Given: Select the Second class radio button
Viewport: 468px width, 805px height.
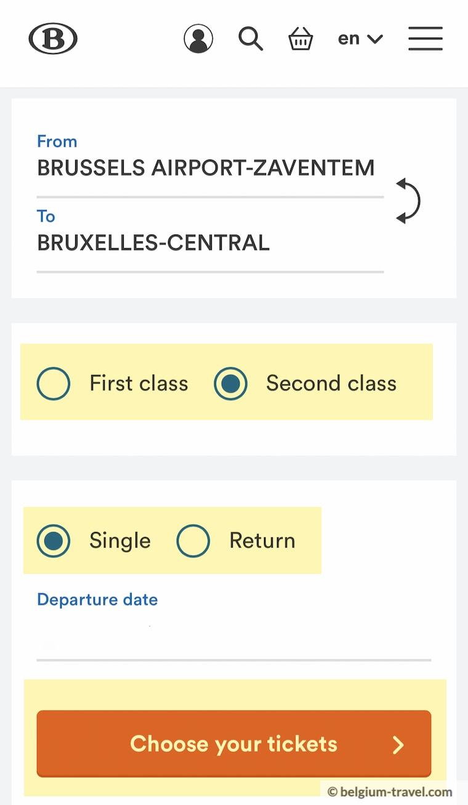Looking at the screenshot, I should point(231,382).
